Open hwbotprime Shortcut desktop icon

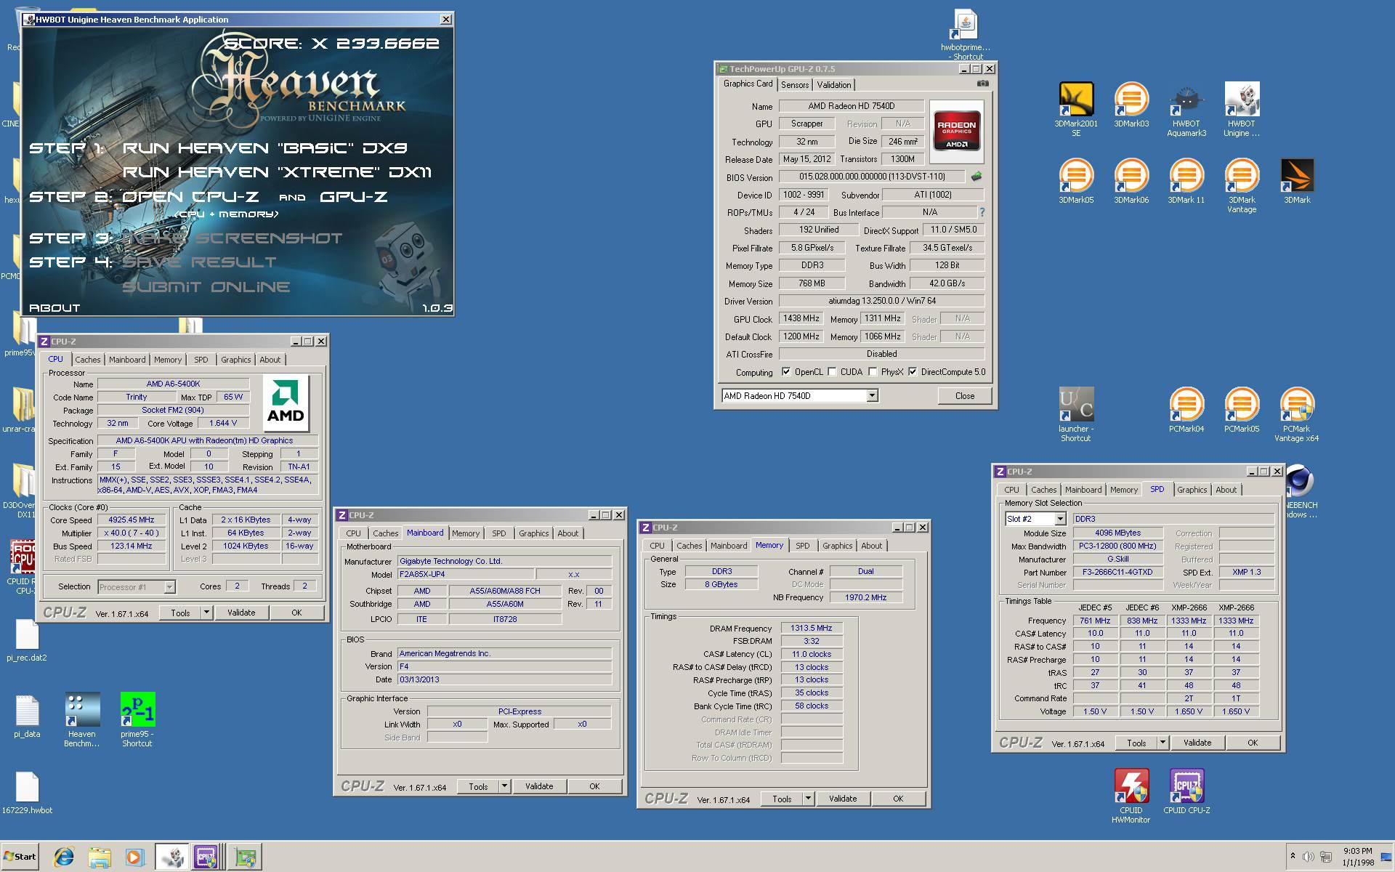(x=966, y=35)
